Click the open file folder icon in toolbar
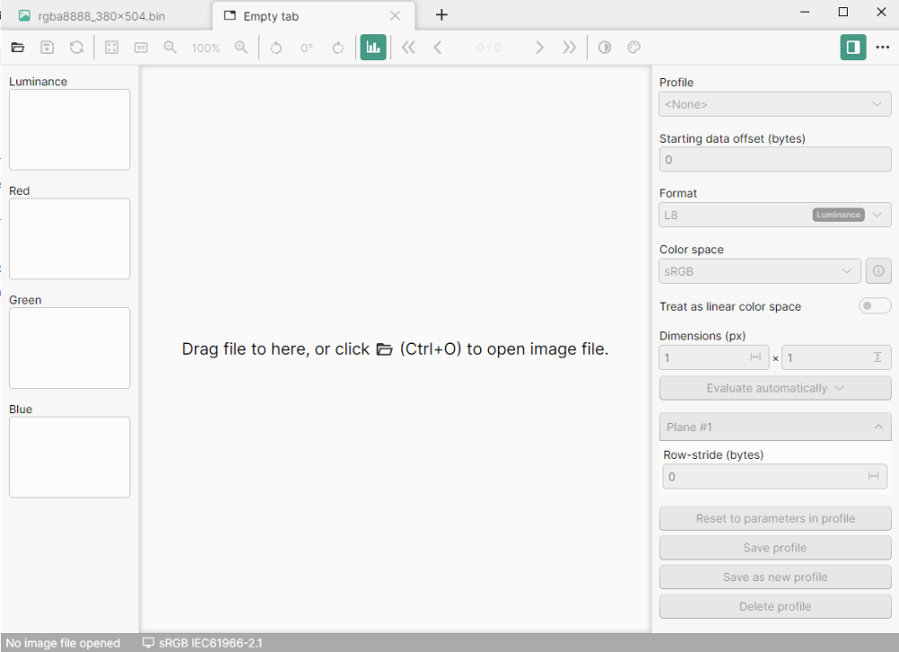Image resolution: width=899 pixels, height=652 pixels. coord(17,48)
